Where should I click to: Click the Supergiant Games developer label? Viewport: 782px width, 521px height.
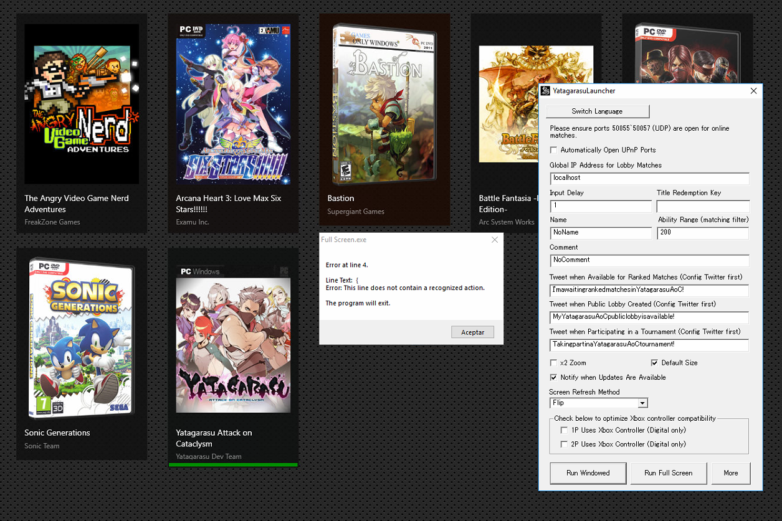click(x=356, y=212)
